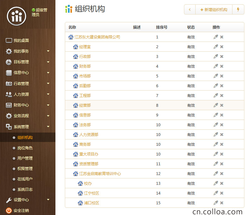246x215 pixels.
Task: Select 用户管理 submenu item
Action: pos(25,158)
